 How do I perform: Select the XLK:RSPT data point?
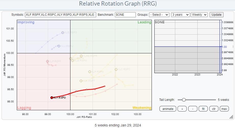(81, 81)
